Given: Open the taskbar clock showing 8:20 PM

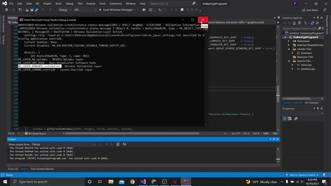Looking at the screenshot, I should pyautogui.click(x=312, y=182).
